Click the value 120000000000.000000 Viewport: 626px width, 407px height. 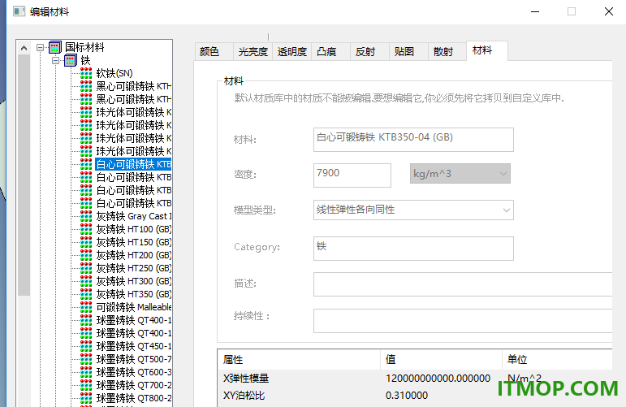(438, 379)
